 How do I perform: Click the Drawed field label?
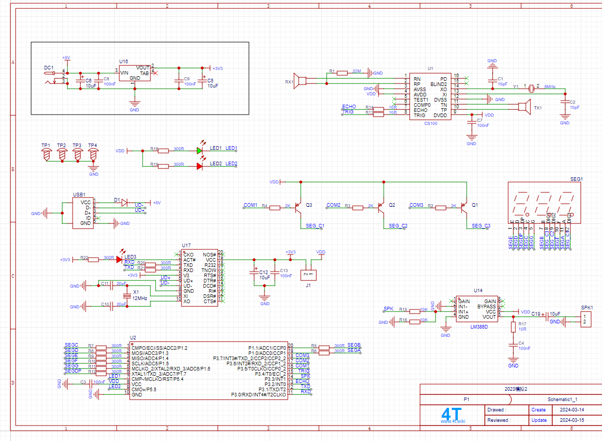(497, 410)
